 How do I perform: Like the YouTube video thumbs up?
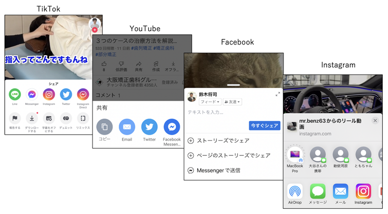pyautogui.click(x=104, y=64)
